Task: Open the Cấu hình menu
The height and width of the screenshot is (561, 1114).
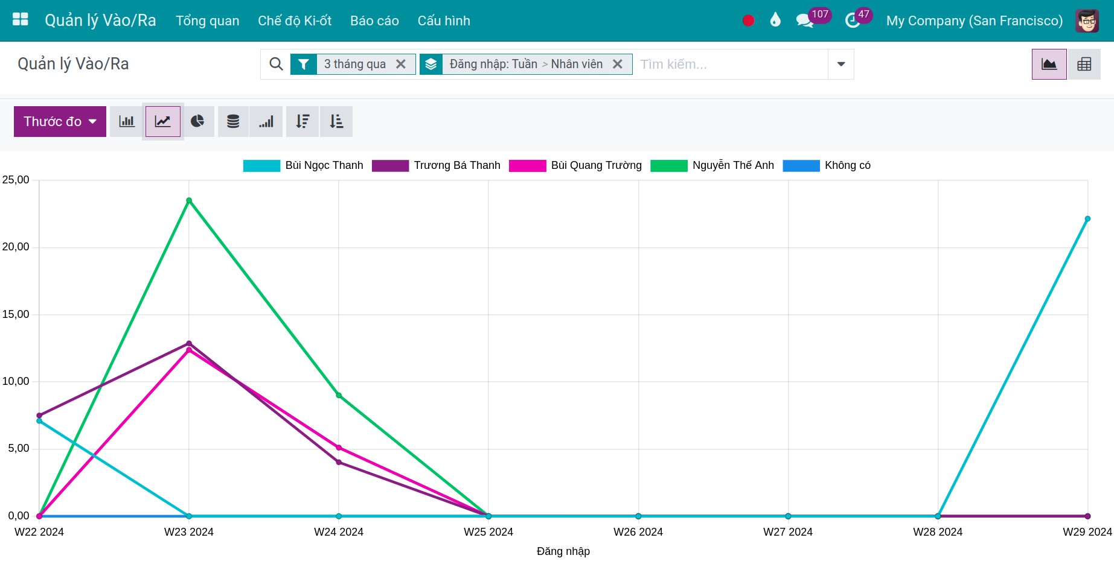Action: 444,21
